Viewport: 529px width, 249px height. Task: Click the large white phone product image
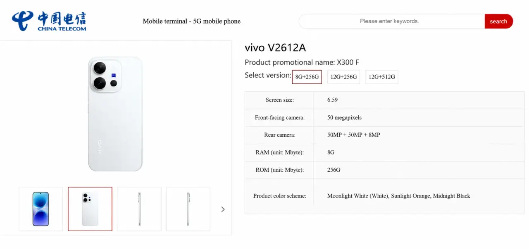pyautogui.click(x=115, y=114)
